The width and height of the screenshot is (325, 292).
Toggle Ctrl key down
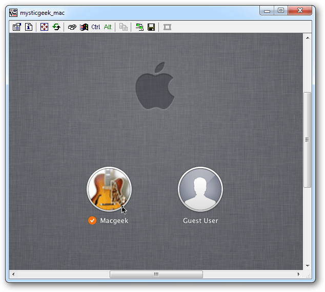point(95,27)
